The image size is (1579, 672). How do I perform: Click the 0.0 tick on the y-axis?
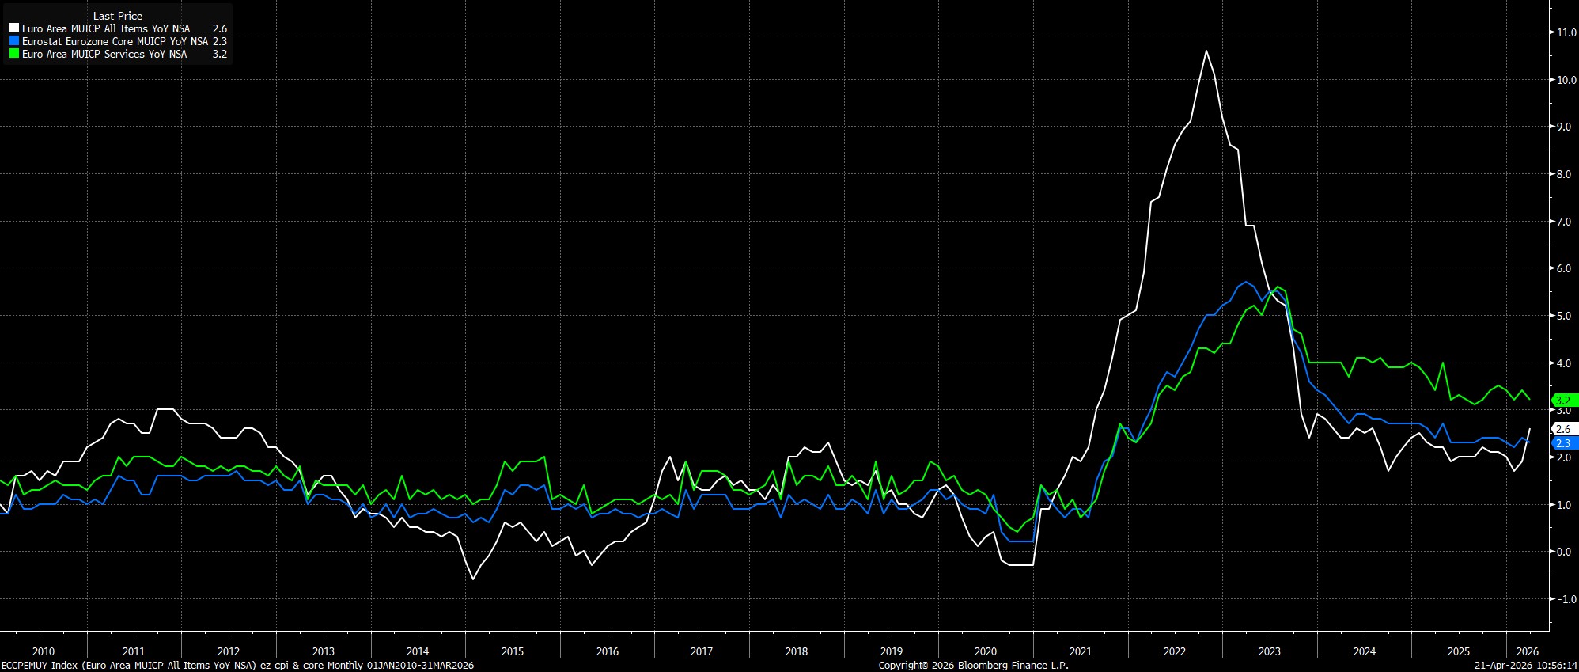tap(1564, 552)
